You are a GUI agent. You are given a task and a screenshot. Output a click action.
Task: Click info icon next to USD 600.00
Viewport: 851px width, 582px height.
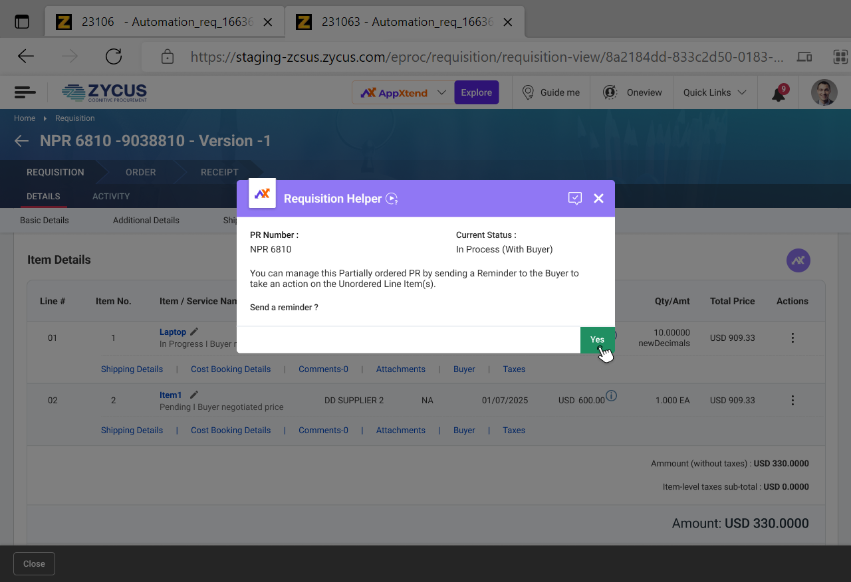click(x=612, y=396)
